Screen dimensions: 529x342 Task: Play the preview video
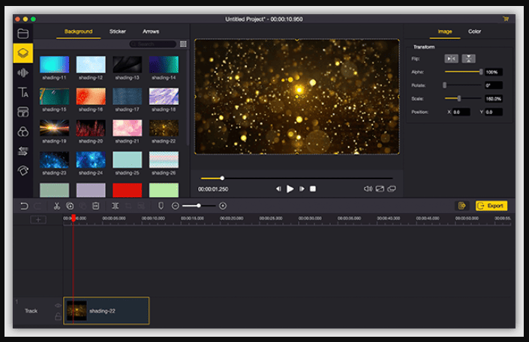click(x=290, y=189)
